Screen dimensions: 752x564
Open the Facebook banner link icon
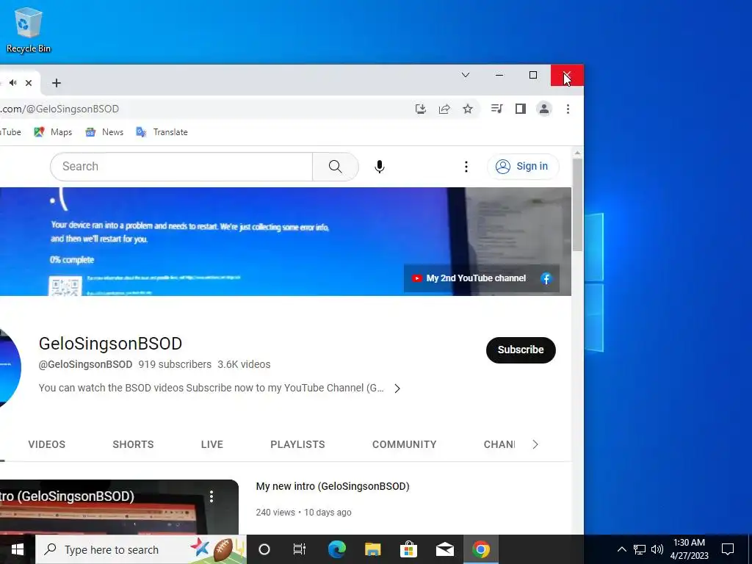tap(546, 278)
